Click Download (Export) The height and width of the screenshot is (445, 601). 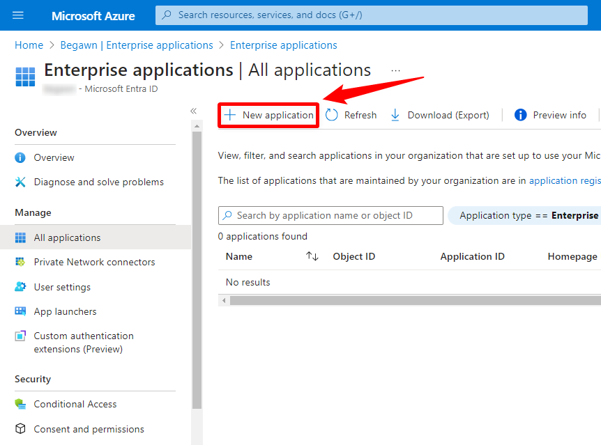tap(440, 115)
